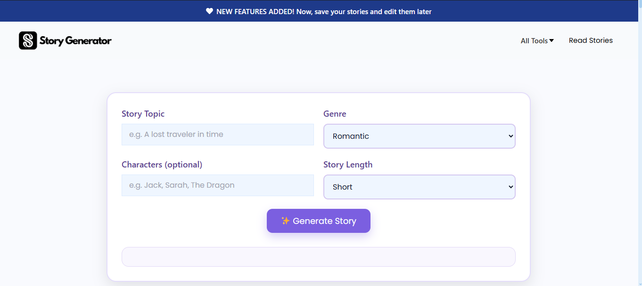Click the sparkle icon on Generate Story
This screenshot has height=286, width=642.
click(x=285, y=221)
